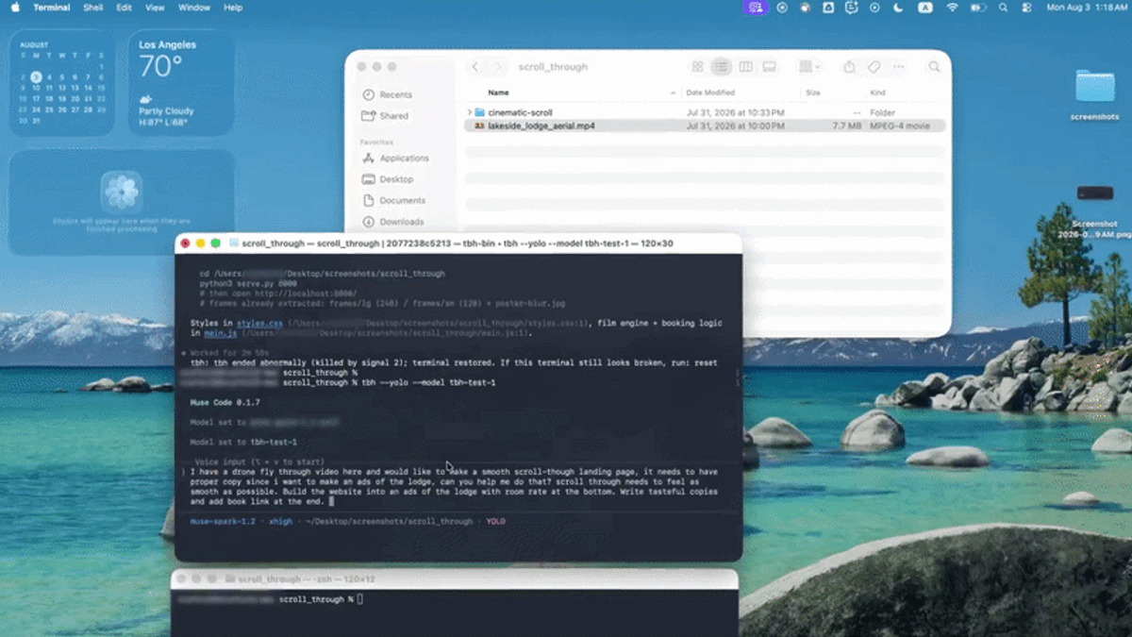The image size is (1132, 637).
Task: Click the menu bar date and time
Action: coord(1087,8)
